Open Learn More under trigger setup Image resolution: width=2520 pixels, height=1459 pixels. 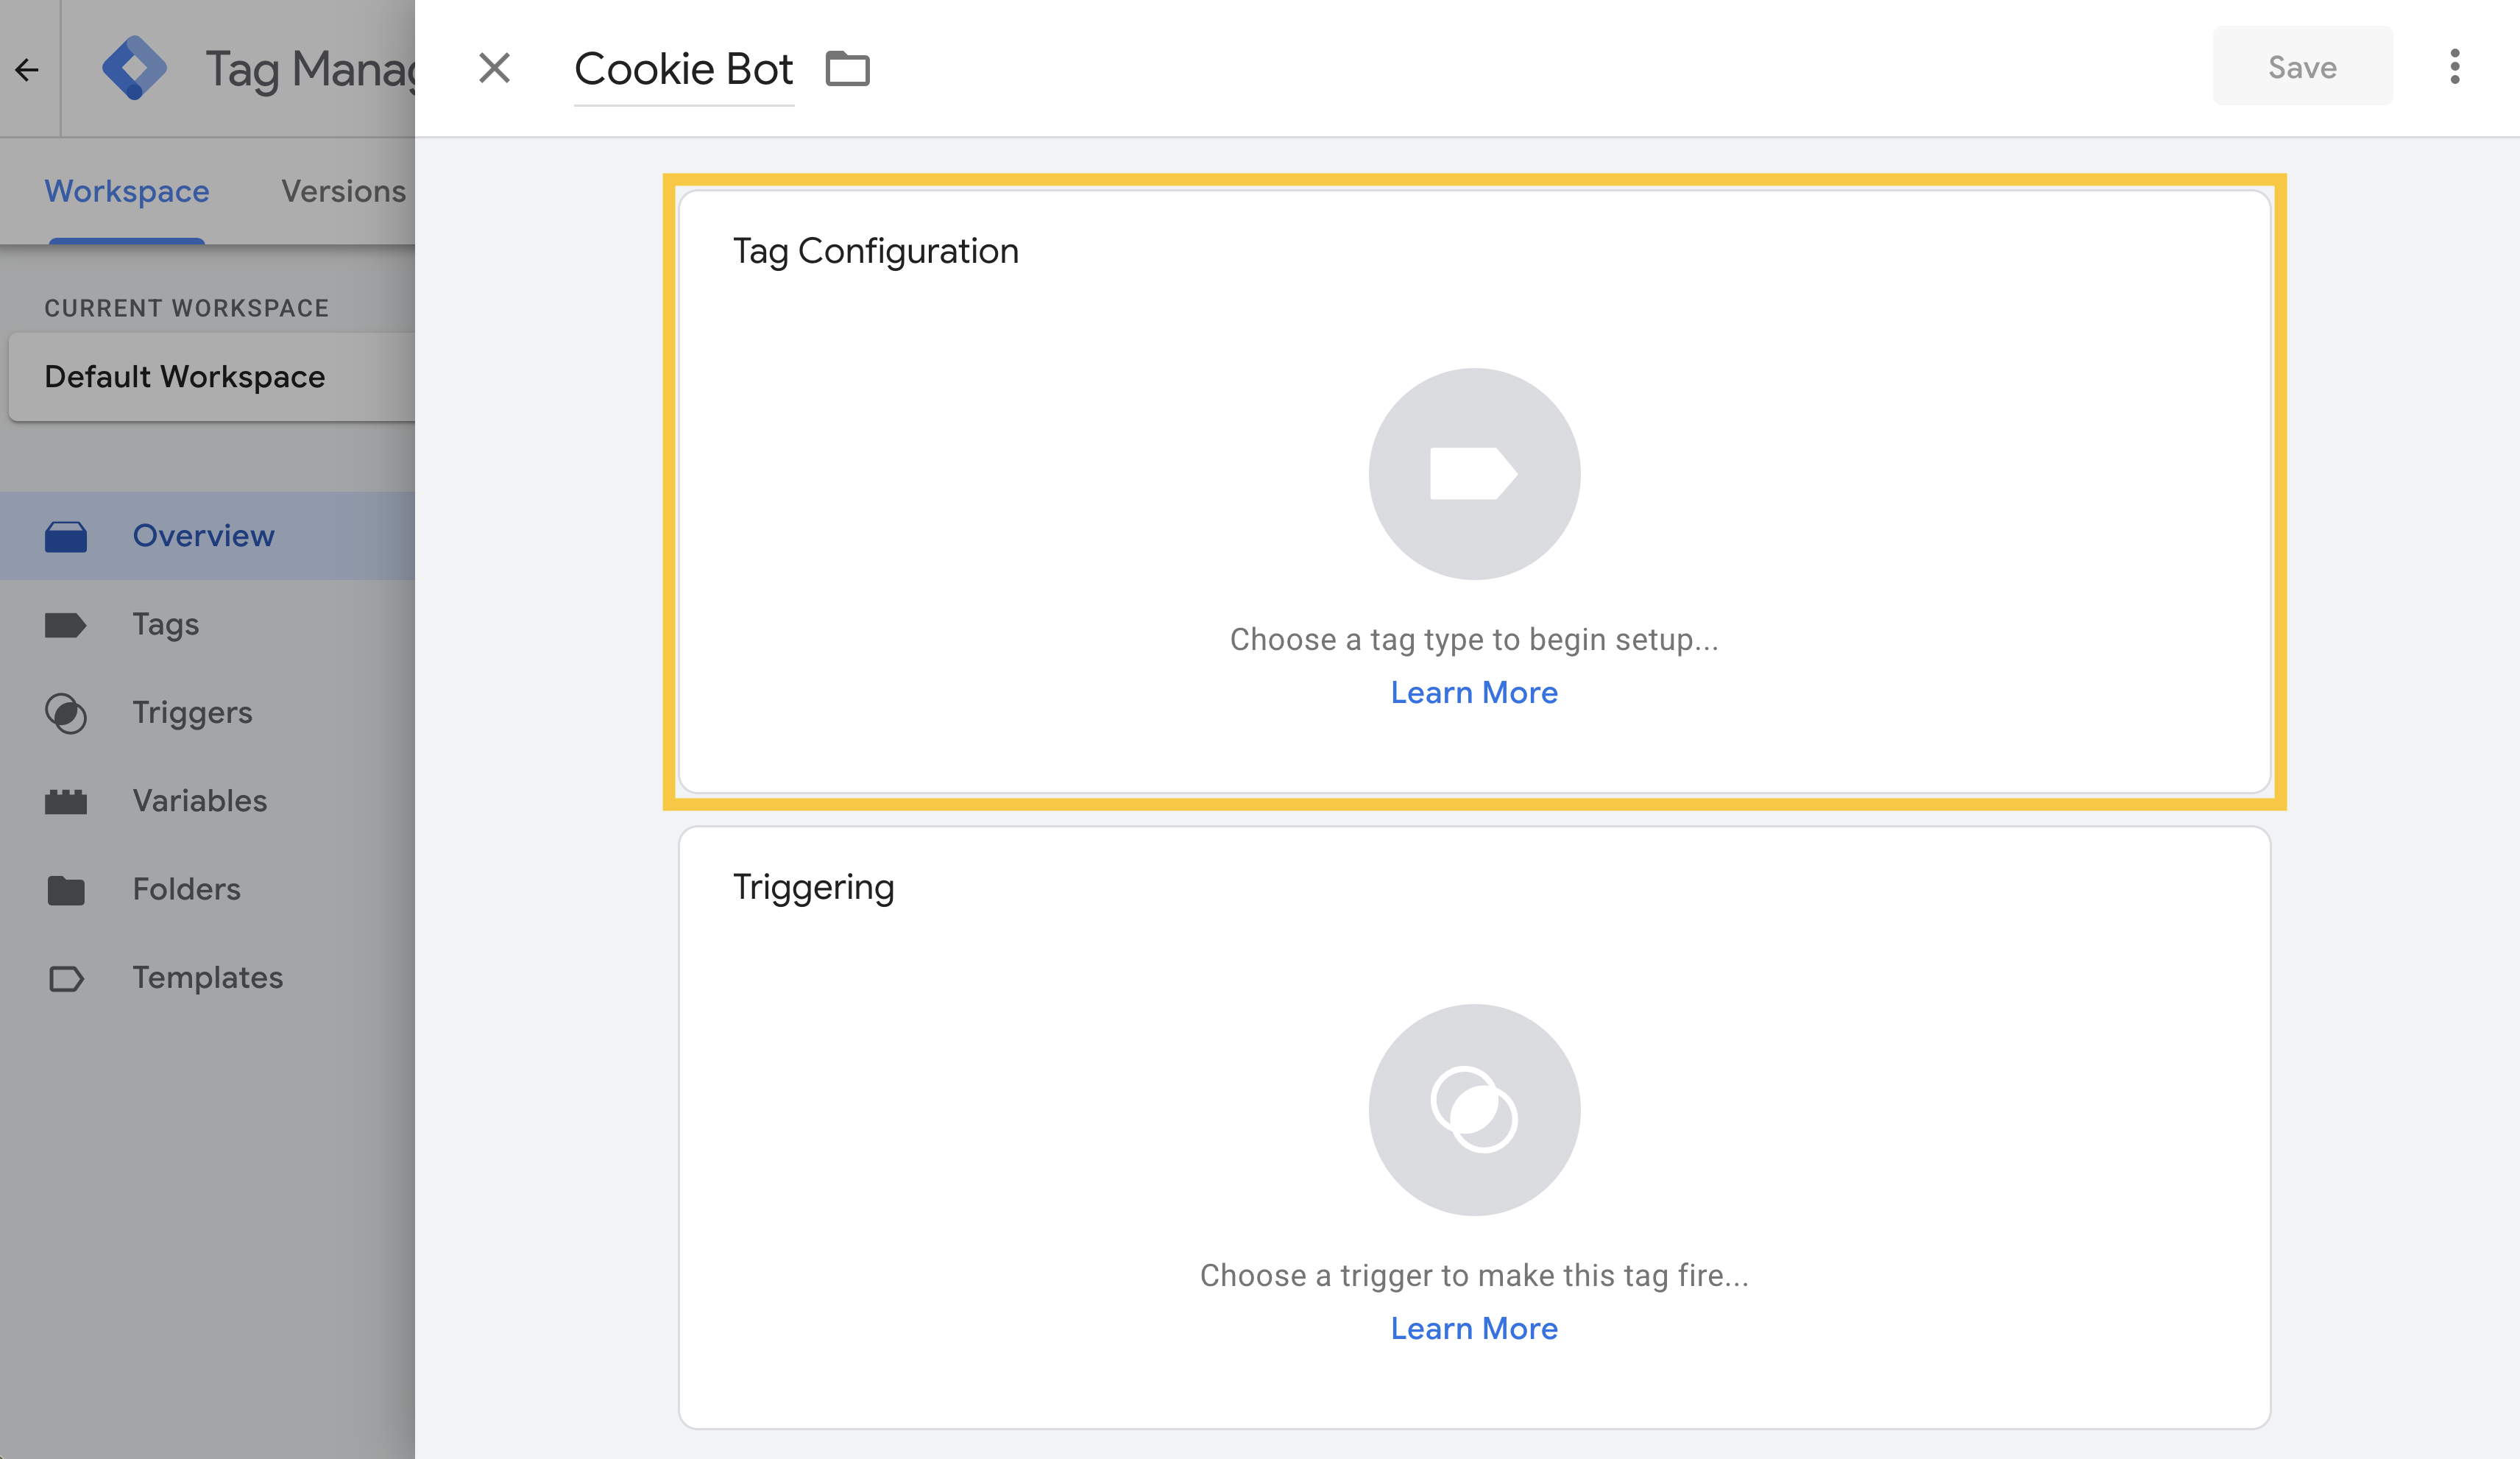1474,1328
